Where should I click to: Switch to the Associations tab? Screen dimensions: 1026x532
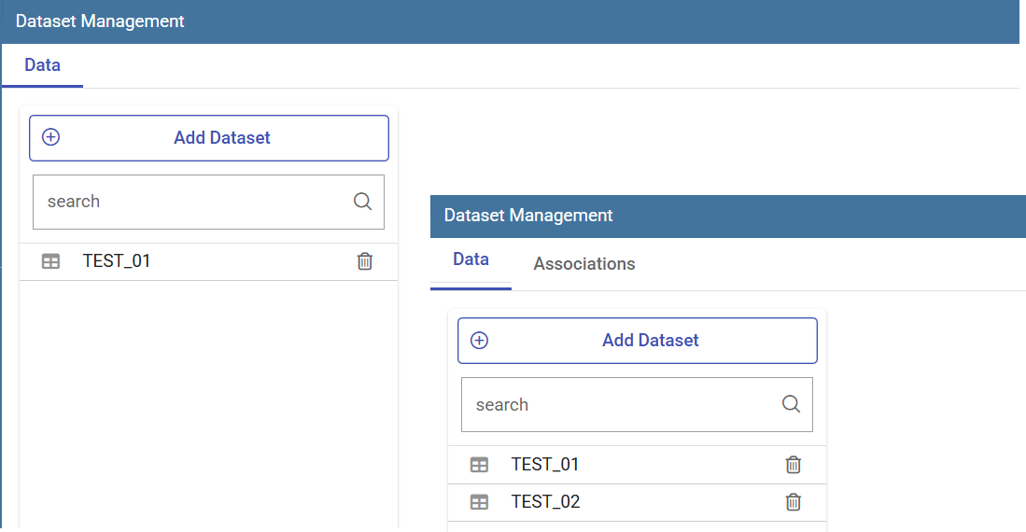(584, 264)
